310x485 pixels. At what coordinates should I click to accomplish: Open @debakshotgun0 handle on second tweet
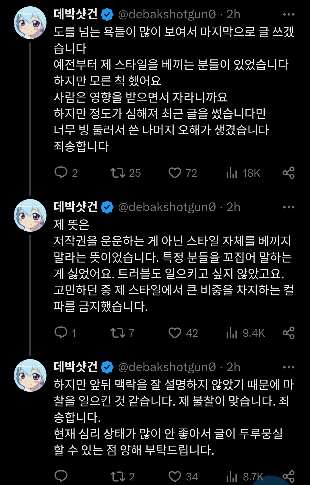(167, 207)
